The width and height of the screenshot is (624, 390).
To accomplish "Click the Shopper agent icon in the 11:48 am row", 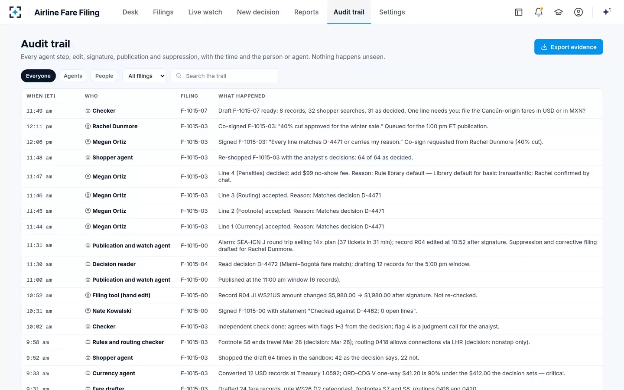I will click(x=88, y=157).
